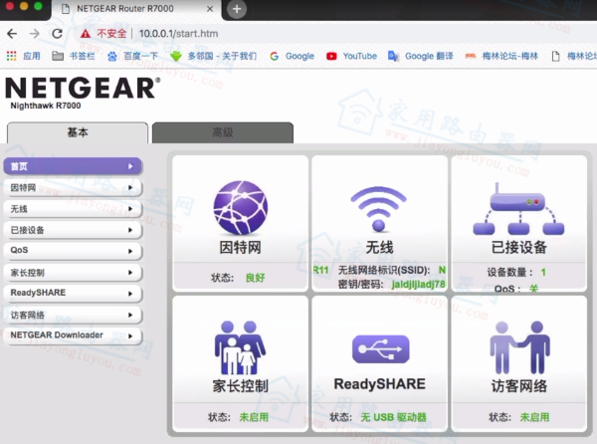Click the YouTube bookmark icon
Image resolution: width=597 pixels, height=444 pixels.
point(332,56)
